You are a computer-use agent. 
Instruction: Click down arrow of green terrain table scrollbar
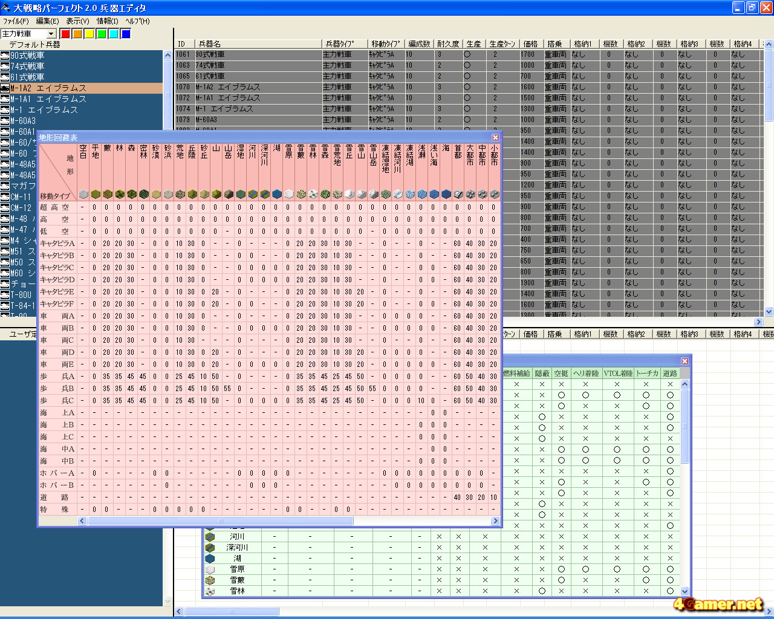point(685,591)
